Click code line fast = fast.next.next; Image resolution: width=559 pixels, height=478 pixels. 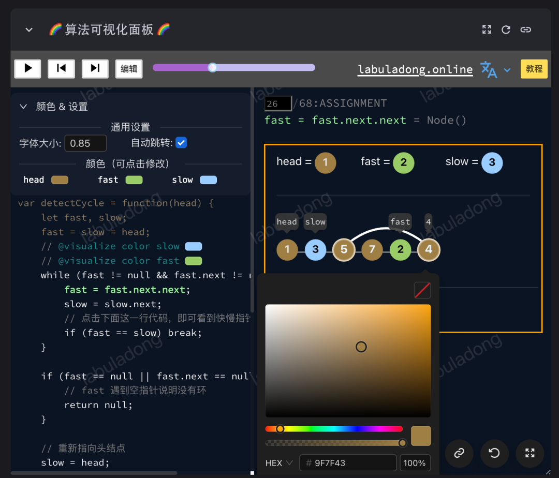point(127,290)
